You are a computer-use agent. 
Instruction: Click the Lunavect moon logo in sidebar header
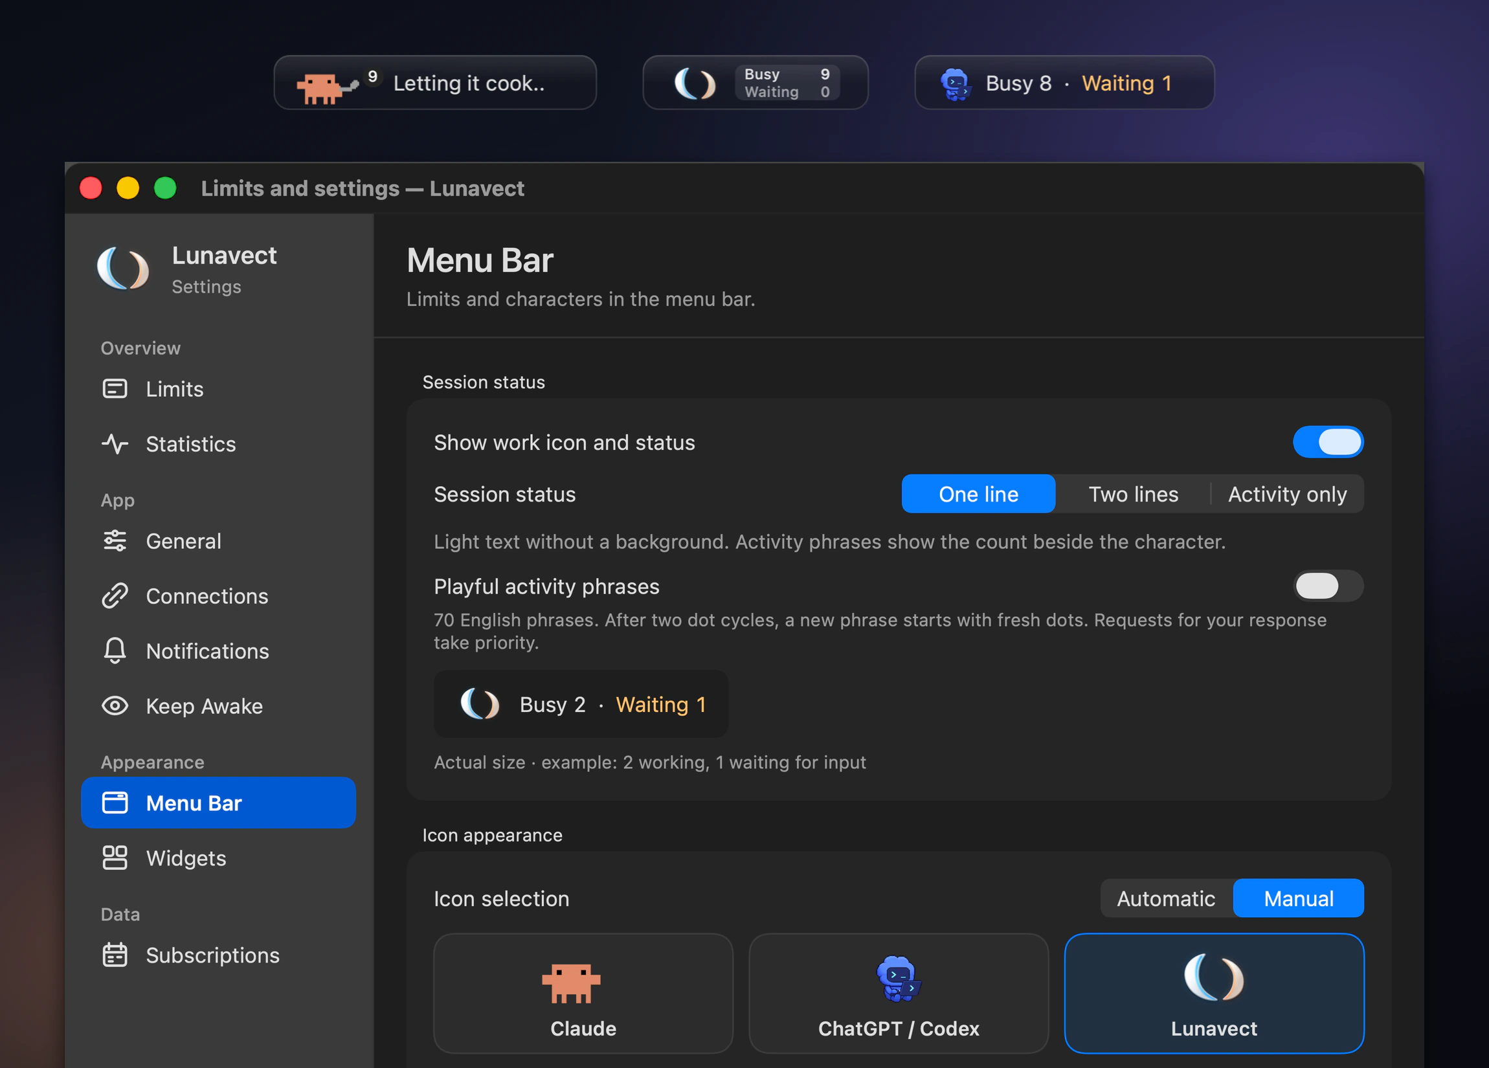123,269
